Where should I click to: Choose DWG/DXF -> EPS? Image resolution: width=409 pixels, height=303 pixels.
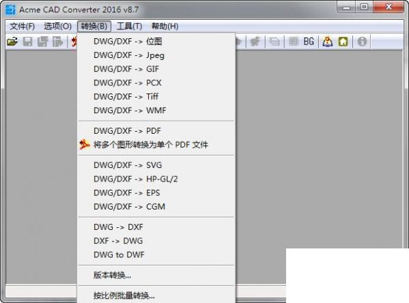[156, 192]
